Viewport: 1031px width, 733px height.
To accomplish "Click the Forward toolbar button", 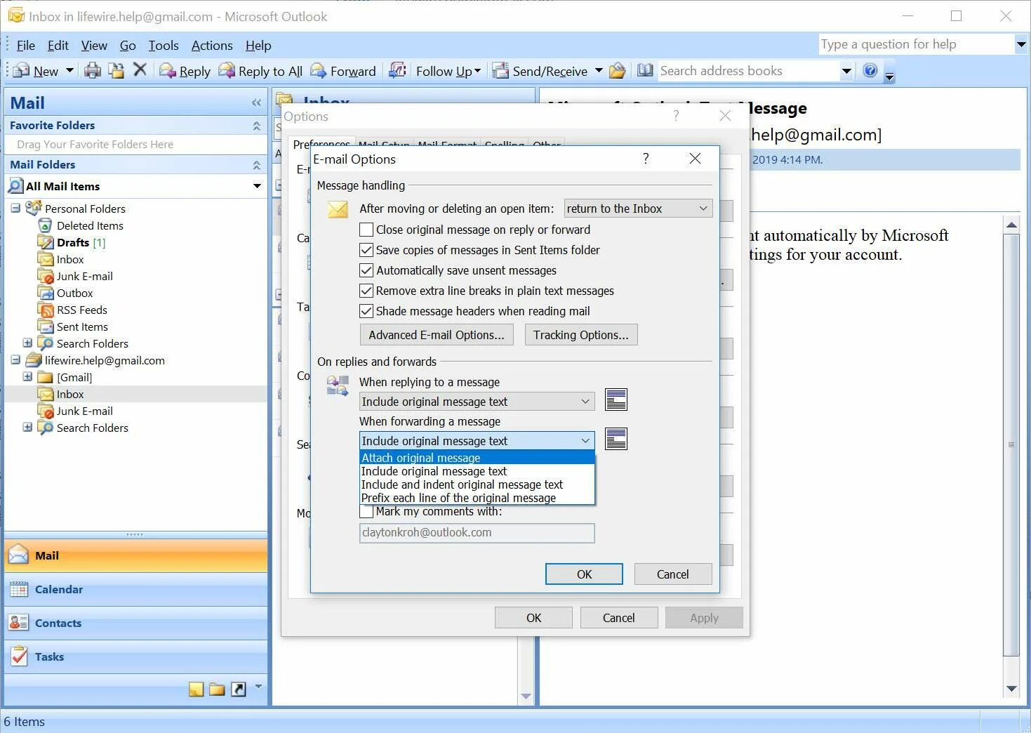I will point(343,71).
